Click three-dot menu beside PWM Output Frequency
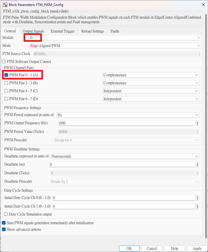Viewport: 208px width, 252px height. pos(197,123)
